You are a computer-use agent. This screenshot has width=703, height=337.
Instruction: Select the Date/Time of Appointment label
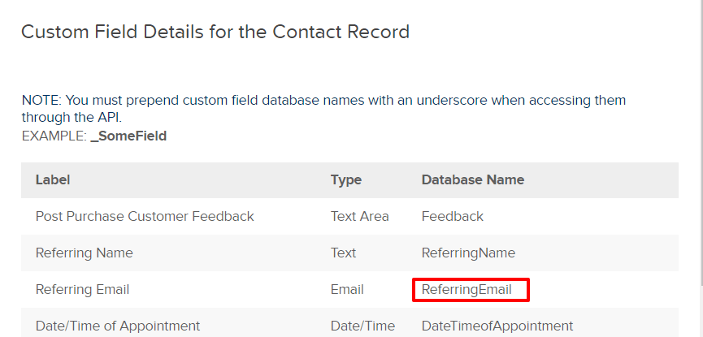[x=118, y=326]
